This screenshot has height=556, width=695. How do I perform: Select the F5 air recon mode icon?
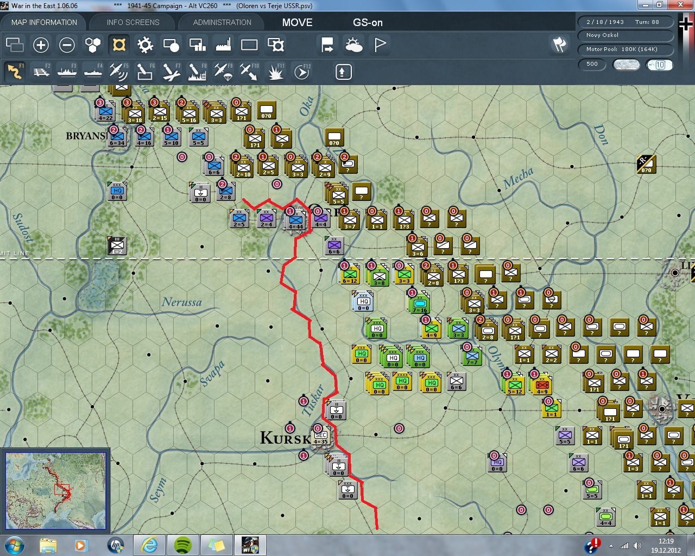point(119,72)
